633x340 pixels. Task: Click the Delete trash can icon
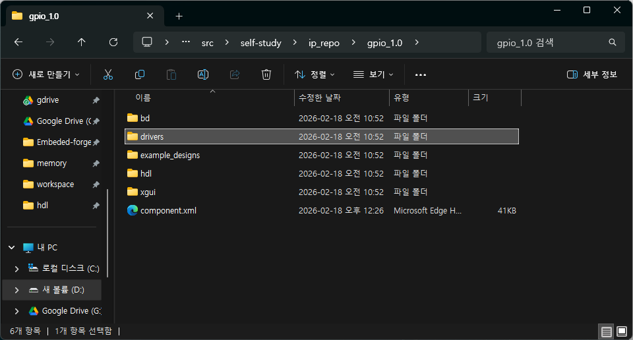(x=266, y=74)
